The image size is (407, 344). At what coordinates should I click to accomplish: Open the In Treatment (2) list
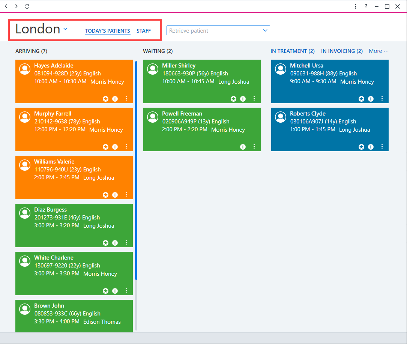(293, 51)
